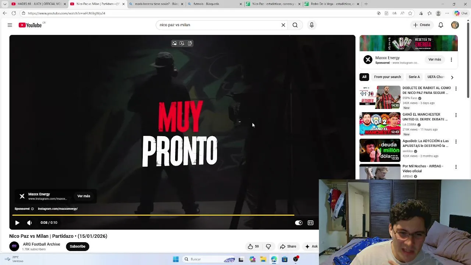Click the taskbar Buscar search box
This screenshot has width=471, height=265.
(x=209, y=259)
